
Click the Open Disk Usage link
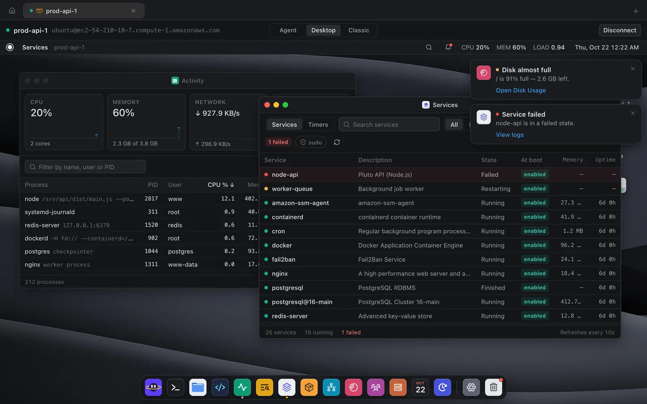tap(521, 90)
